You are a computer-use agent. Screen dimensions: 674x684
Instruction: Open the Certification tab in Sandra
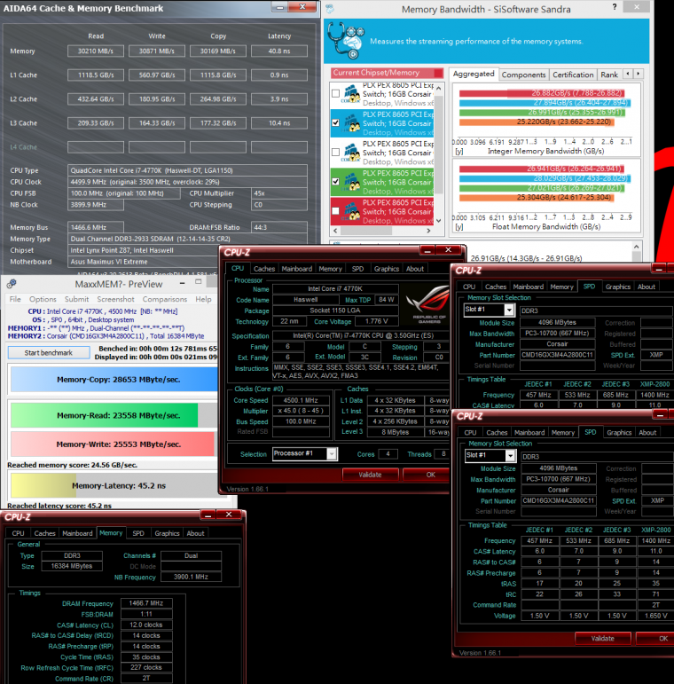(x=573, y=75)
